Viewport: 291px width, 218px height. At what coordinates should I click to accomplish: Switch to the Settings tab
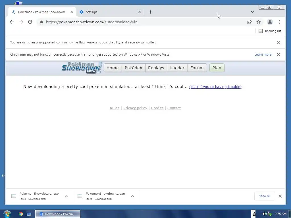pyautogui.click(x=110, y=12)
